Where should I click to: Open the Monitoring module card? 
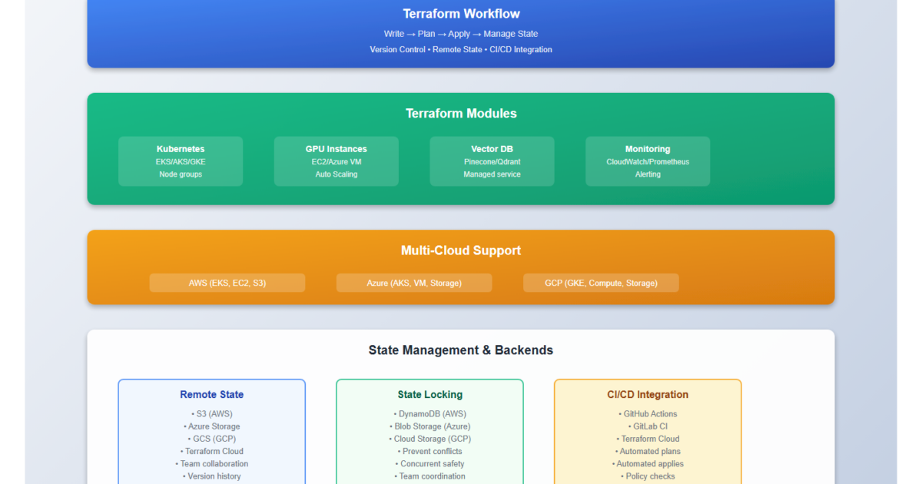(x=648, y=161)
